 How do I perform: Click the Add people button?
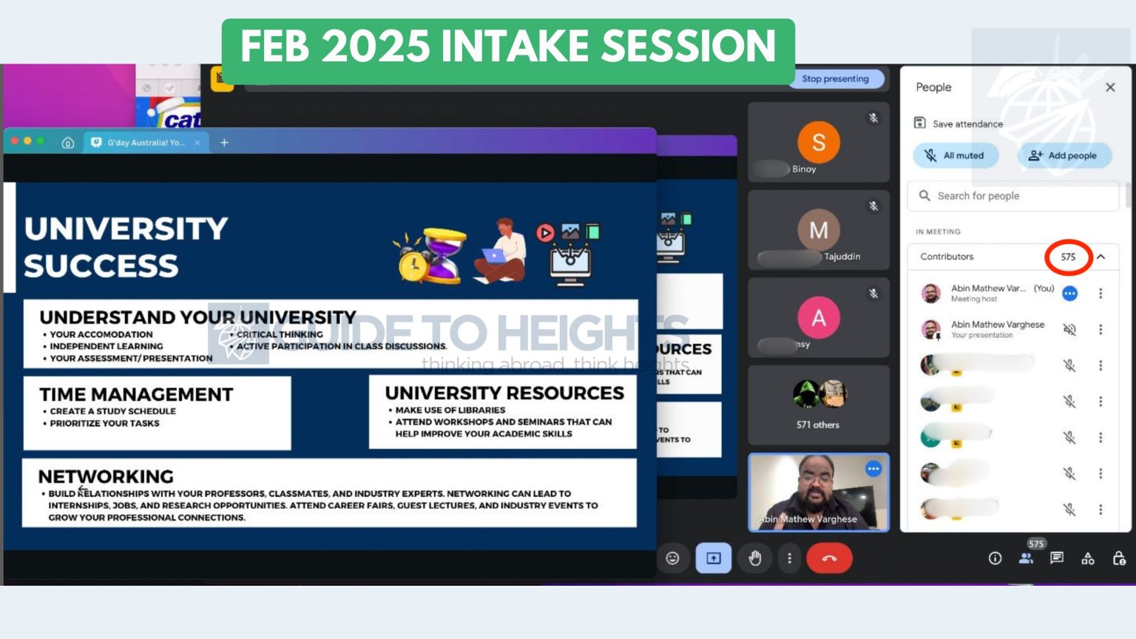click(x=1064, y=155)
